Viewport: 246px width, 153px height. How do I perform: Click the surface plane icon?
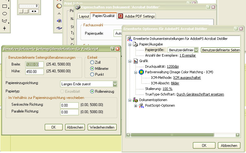[x=59, y=28]
